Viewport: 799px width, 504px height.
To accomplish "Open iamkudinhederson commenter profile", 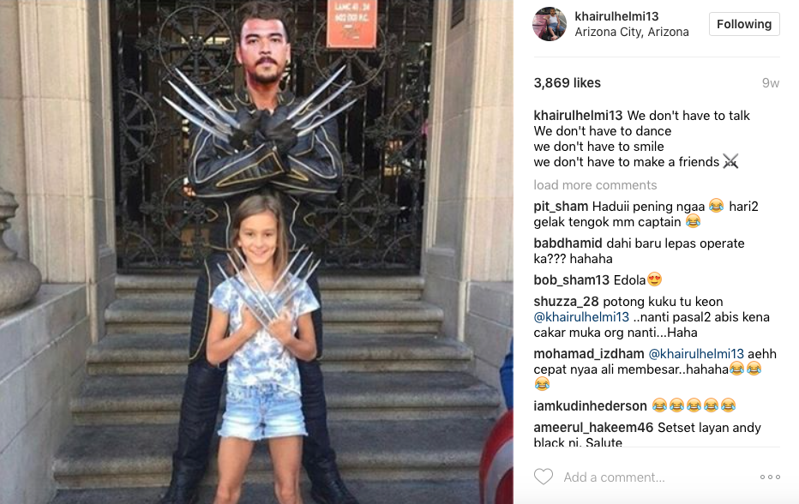I will click(x=590, y=405).
